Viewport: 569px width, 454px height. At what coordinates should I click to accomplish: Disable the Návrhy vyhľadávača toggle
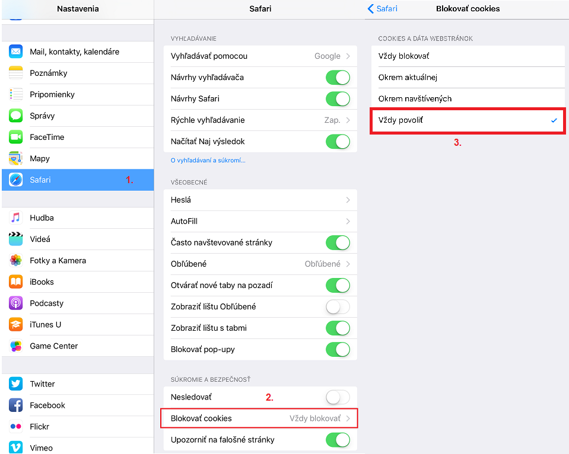pos(338,77)
